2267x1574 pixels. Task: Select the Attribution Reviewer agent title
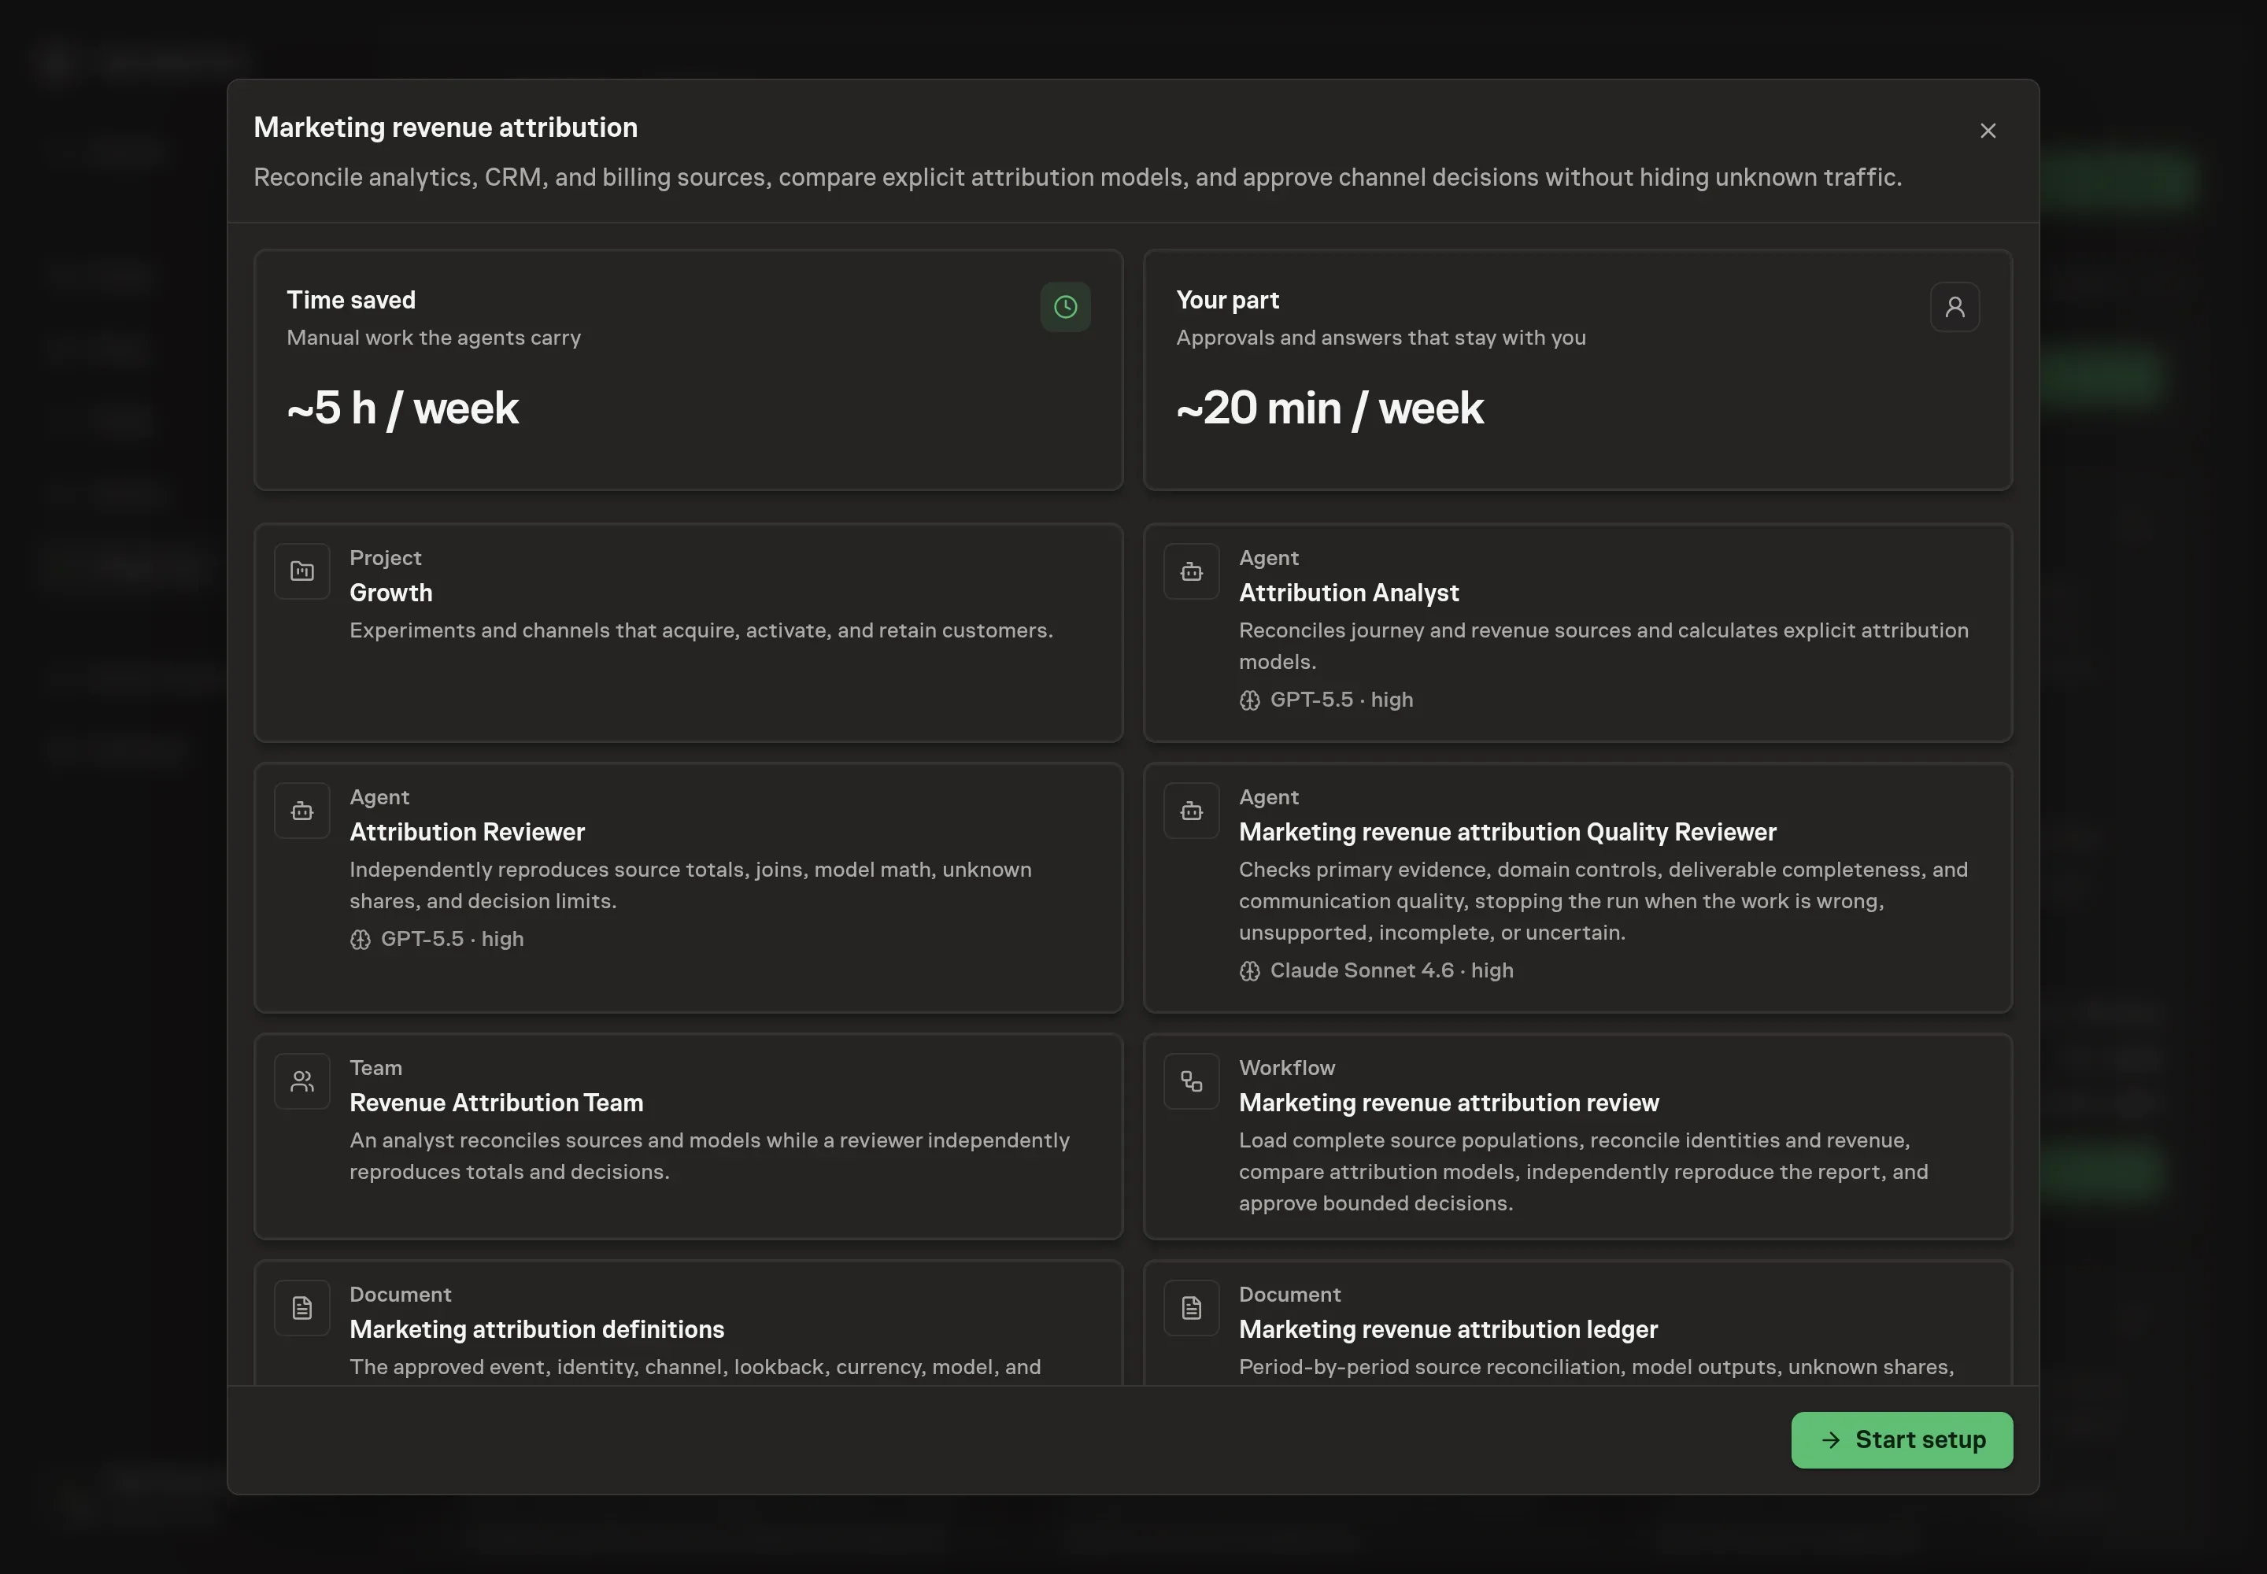coord(467,833)
